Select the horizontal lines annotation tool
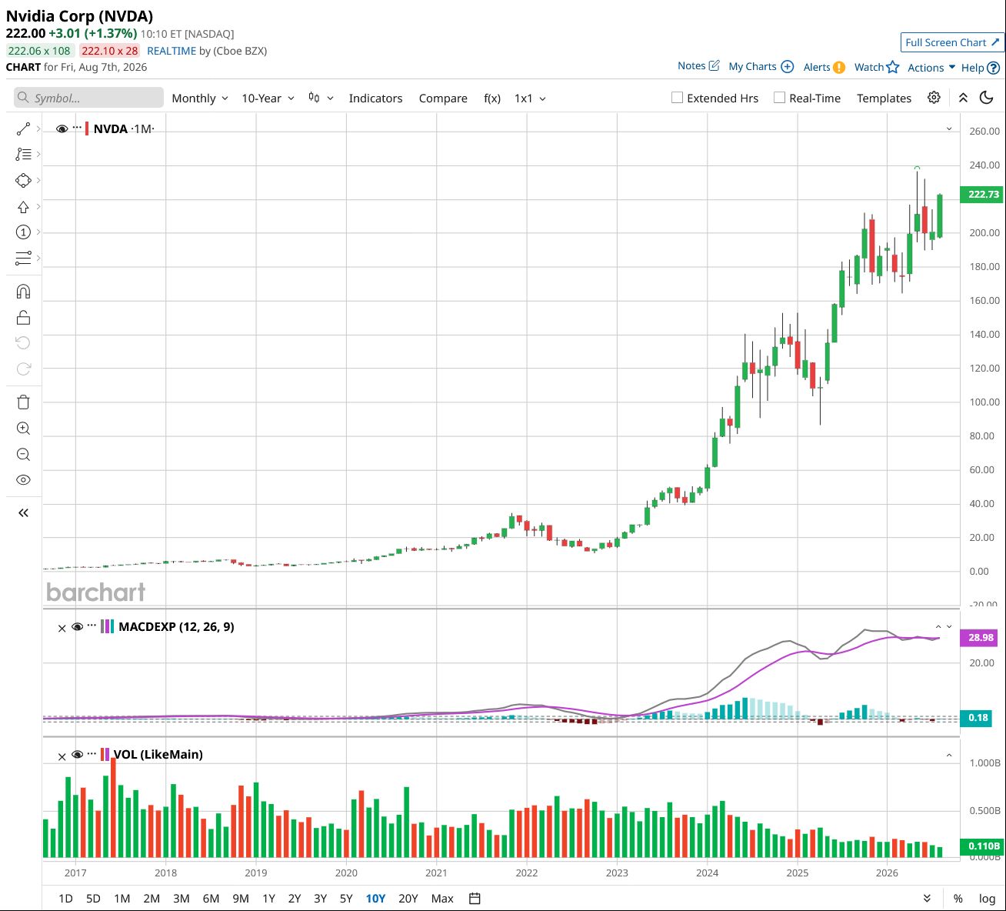The height and width of the screenshot is (911, 1006). 23,259
